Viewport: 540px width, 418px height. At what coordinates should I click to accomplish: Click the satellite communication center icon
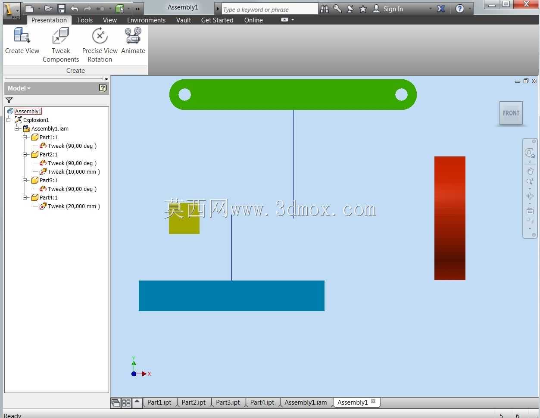[350, 9]
